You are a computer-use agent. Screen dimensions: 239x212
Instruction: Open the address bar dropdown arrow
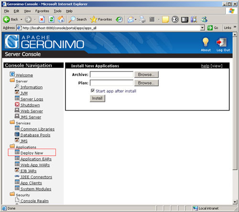[x=202, y=28]
